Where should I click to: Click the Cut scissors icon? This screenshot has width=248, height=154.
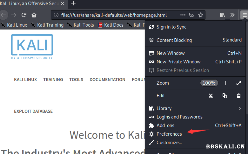211,96
